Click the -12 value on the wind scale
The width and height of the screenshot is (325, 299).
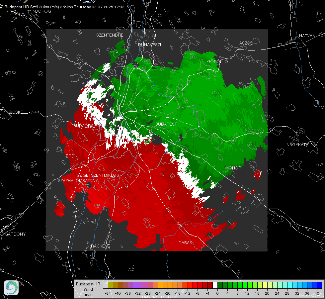[x=187, y=293]
